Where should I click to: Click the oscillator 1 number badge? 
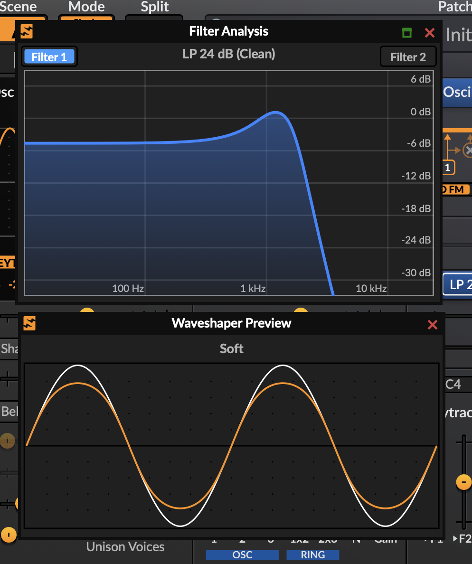pos(448,167)
